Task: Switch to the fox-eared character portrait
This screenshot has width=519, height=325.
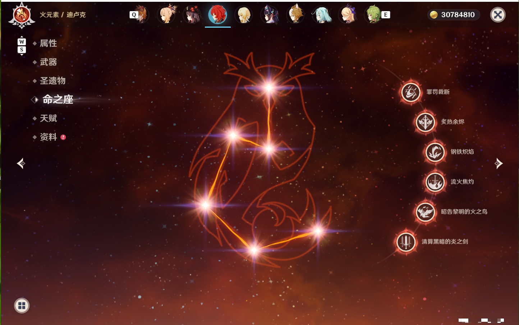Action: pyautogui.click(x=295, y=15)
